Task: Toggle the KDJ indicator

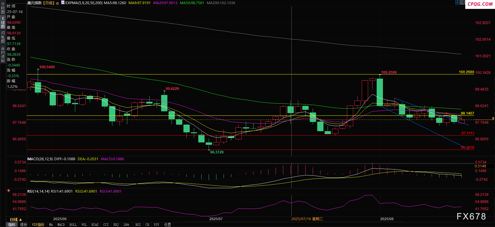Action: 116,225
